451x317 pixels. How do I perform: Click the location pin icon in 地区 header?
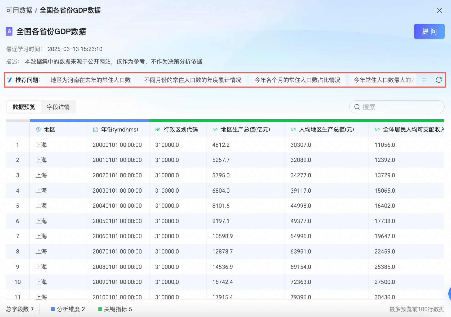(x=38, y=129)
